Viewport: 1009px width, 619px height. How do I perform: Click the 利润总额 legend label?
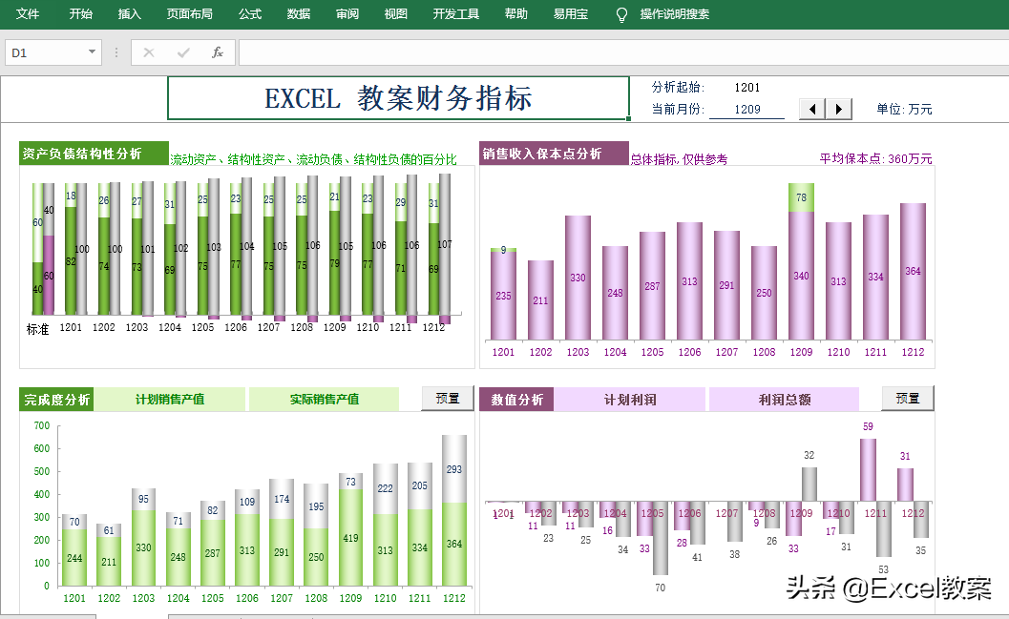785,400
